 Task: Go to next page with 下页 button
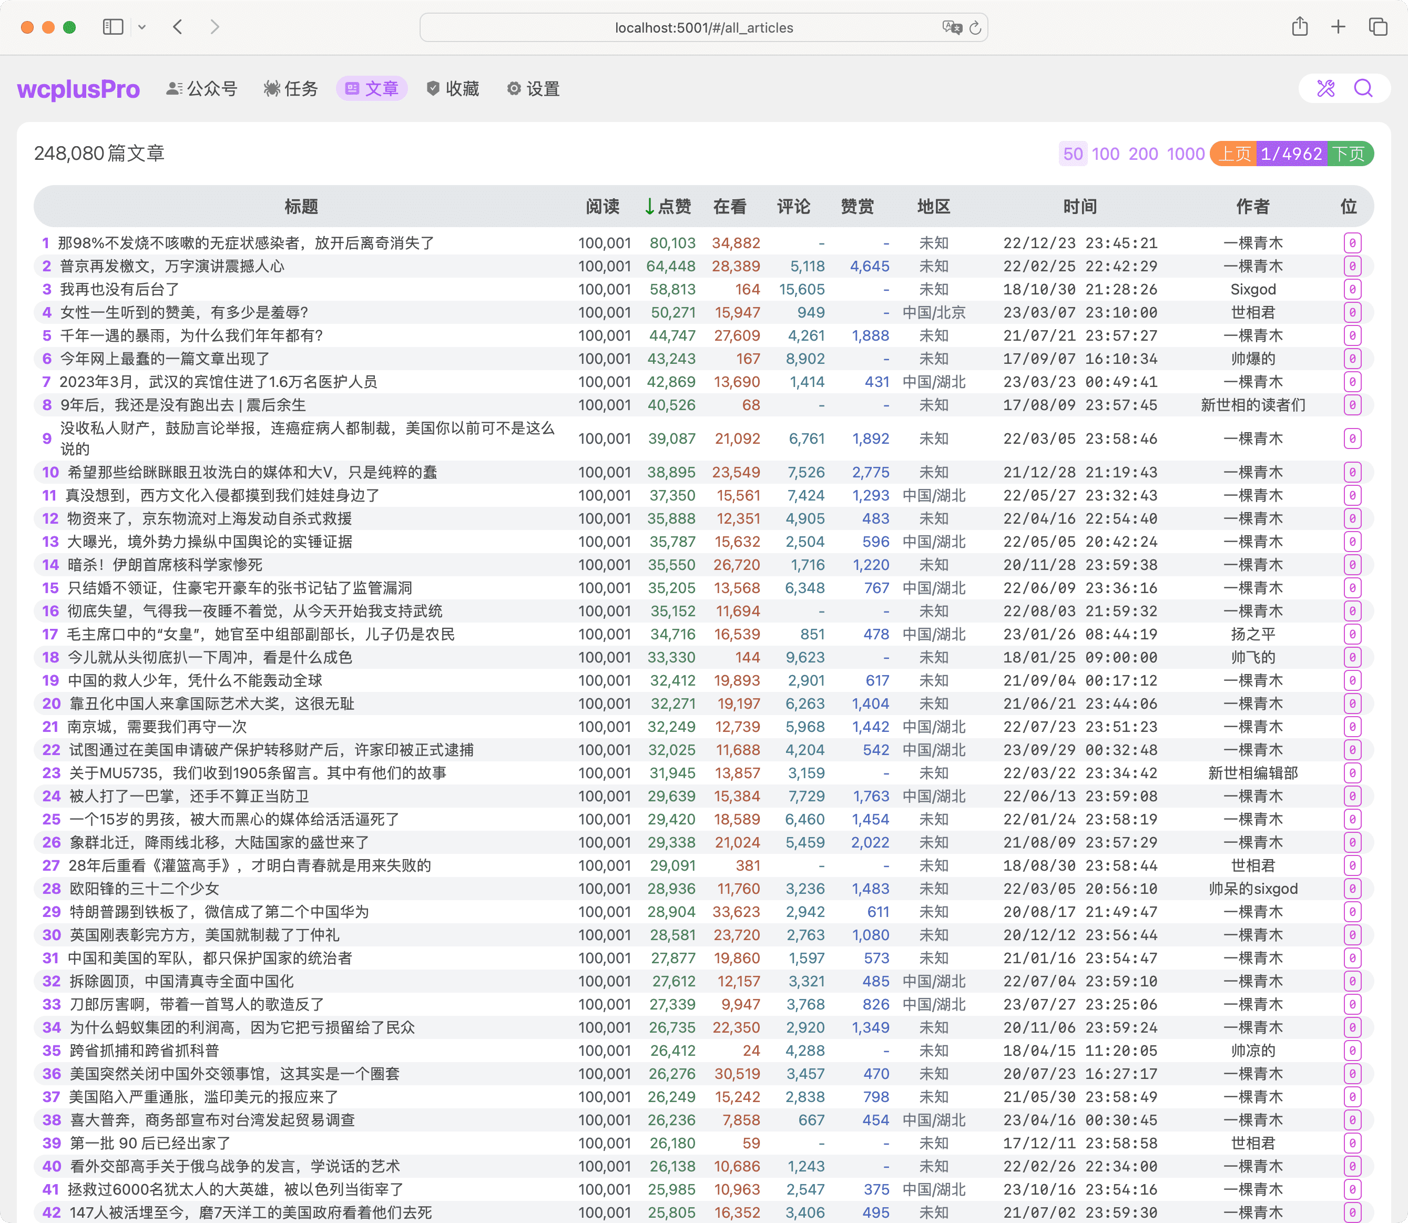click(x=1349, y=154)
